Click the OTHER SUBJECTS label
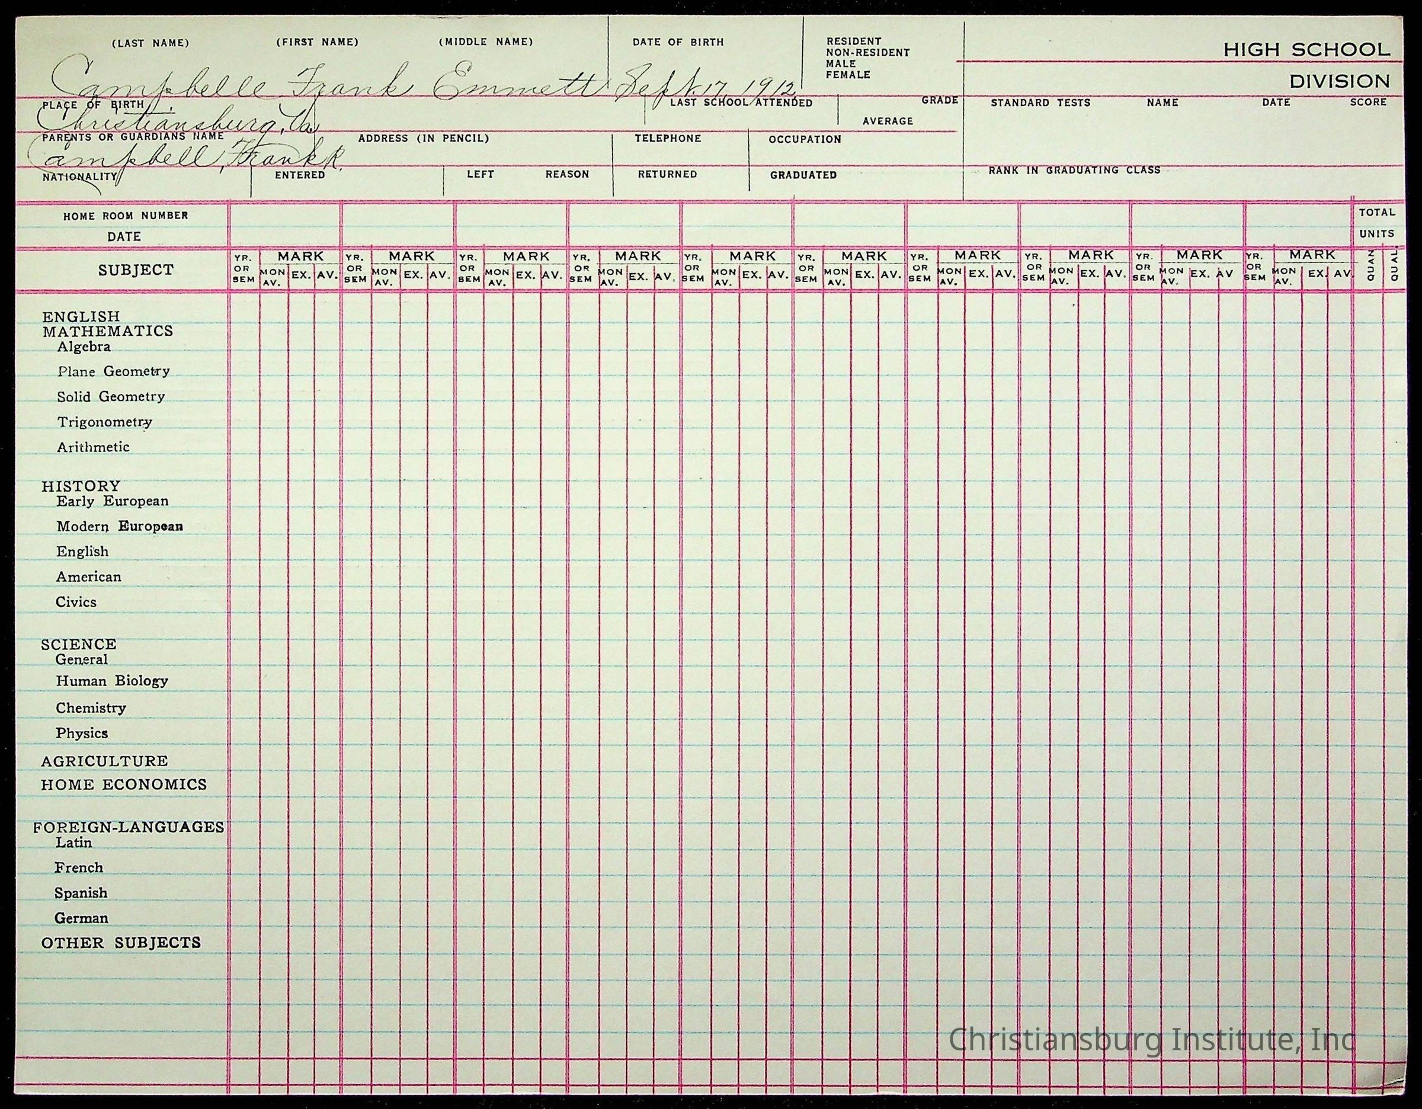 121,943
